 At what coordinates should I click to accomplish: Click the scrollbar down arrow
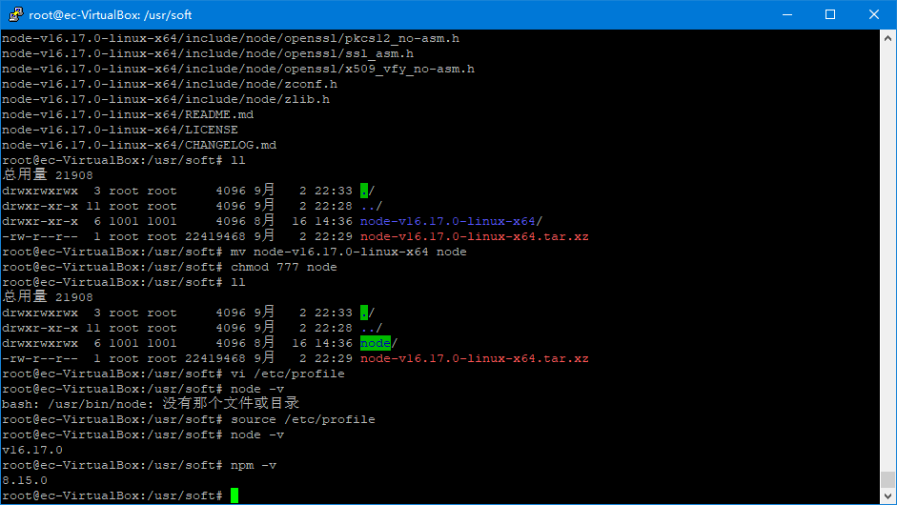click(887, 496)
